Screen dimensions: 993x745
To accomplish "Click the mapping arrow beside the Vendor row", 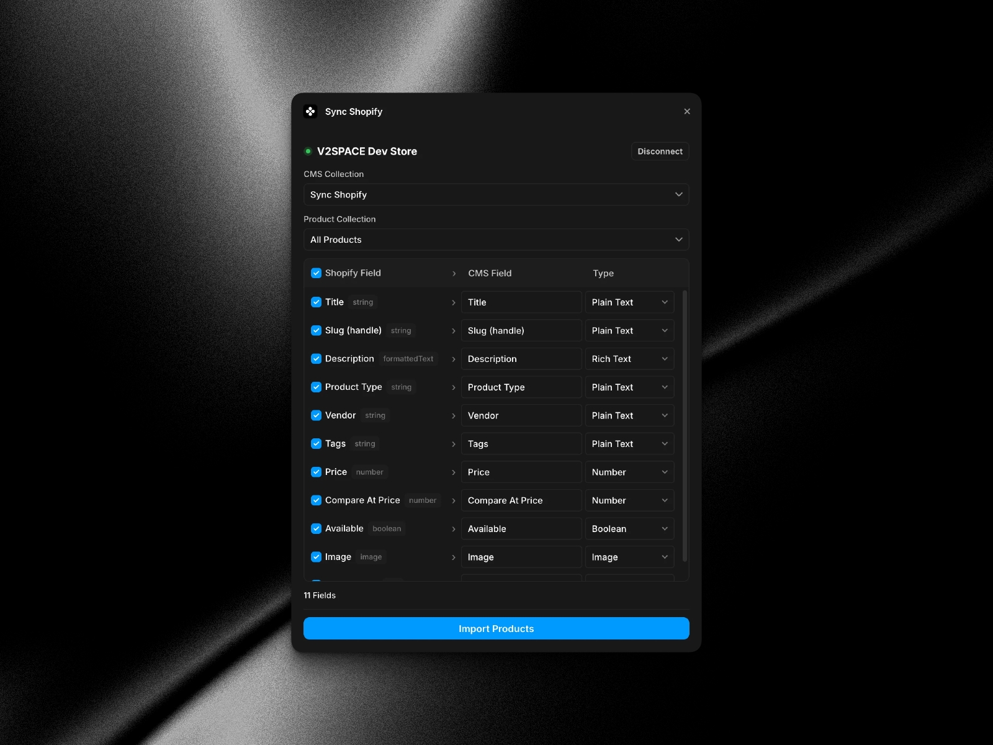I will pyautogui.click(x=453, y=415).
